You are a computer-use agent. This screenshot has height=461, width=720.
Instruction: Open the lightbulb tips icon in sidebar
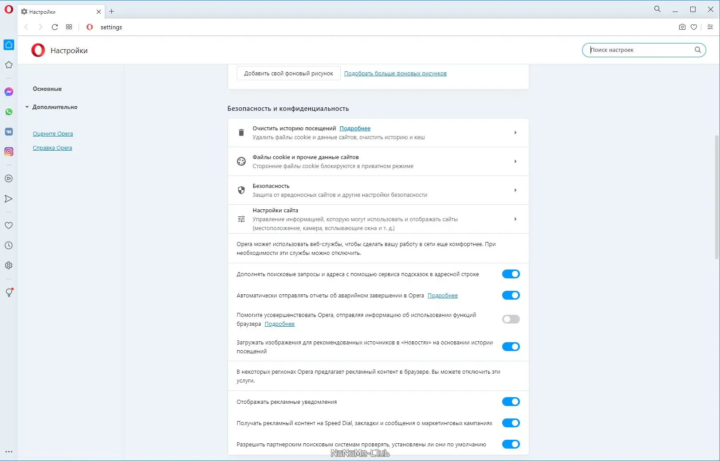coord(9,293)
